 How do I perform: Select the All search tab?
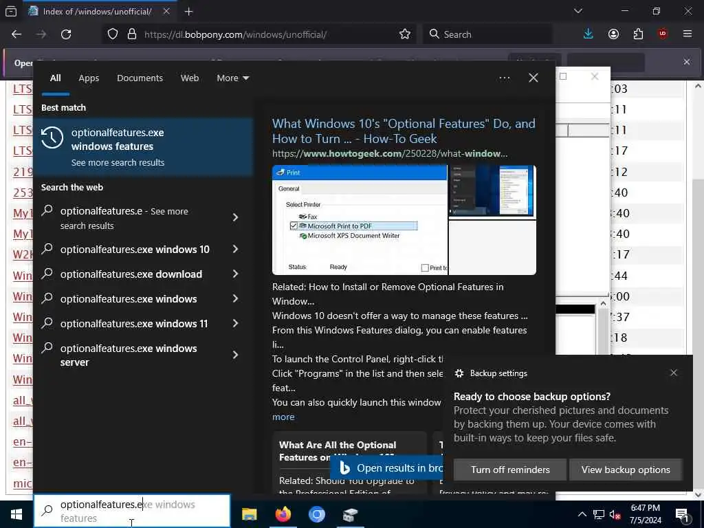point(55,78)
